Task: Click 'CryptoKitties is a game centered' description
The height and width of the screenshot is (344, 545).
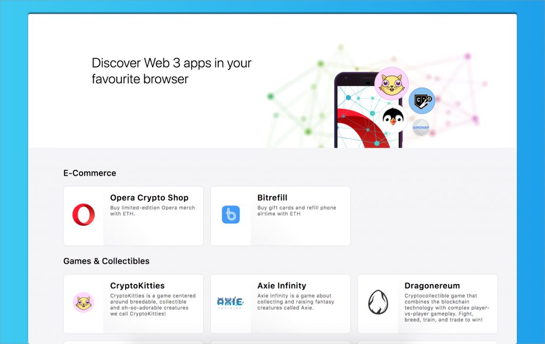Action: pyautogui.click(x=153, y=305)
